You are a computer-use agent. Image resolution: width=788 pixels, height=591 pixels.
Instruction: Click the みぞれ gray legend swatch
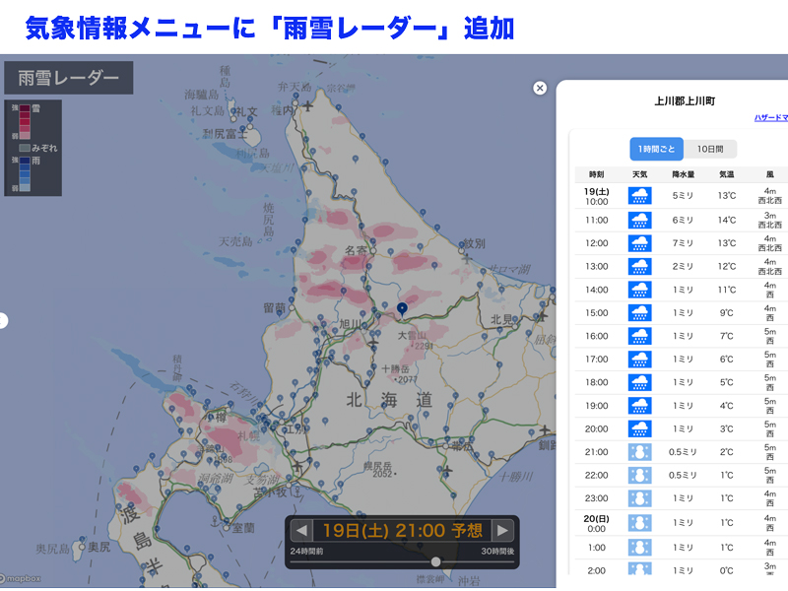click(x=26, y=147)
